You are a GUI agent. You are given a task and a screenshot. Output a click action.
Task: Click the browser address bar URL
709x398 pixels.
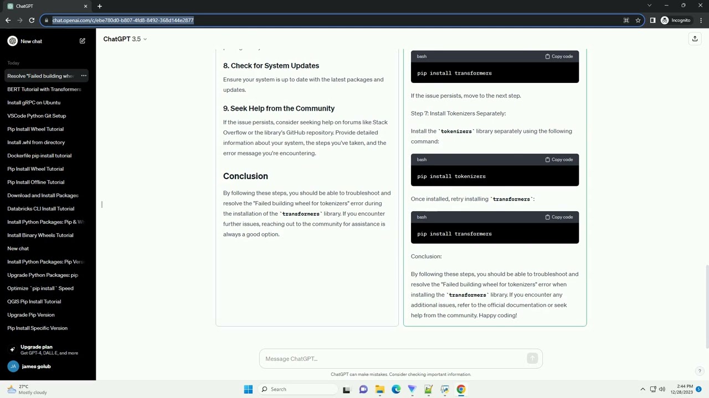(123, 20)
